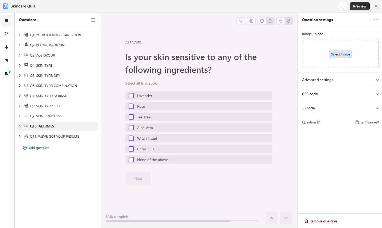Click the AI sparkle toolbar icon
This screenshot has height=228, width=382.
pos(241,21)
